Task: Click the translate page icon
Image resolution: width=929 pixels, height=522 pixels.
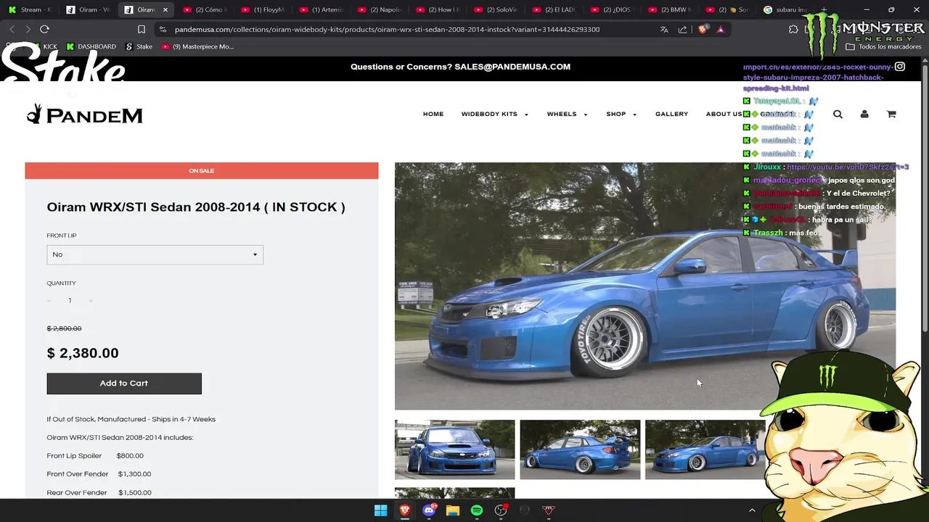Action: [664, 30]
